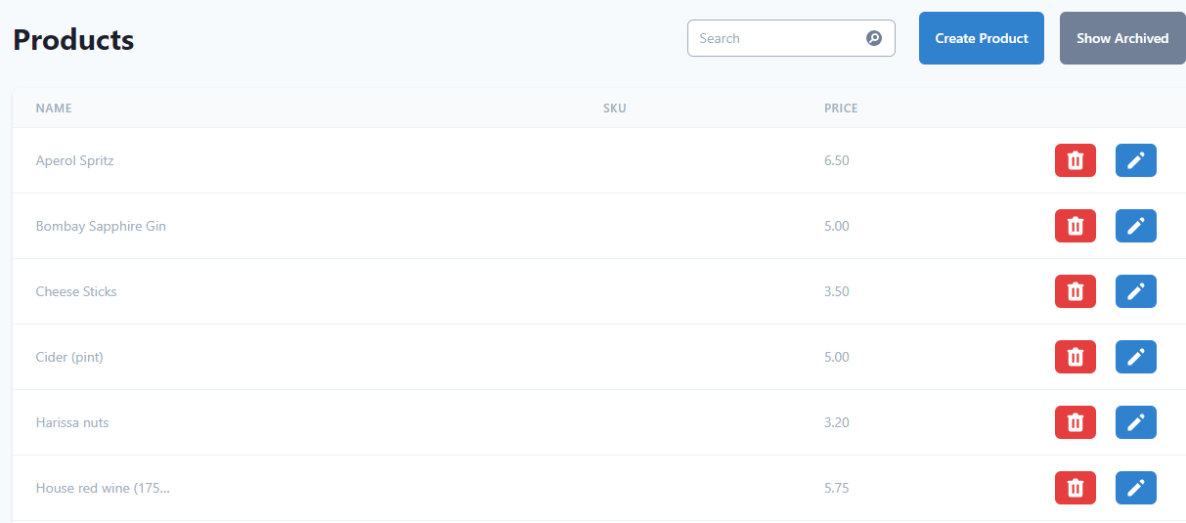1186x523 pixels.
Task: Edit the Cider (pint) product
Action: click(x=1135, y=357)
